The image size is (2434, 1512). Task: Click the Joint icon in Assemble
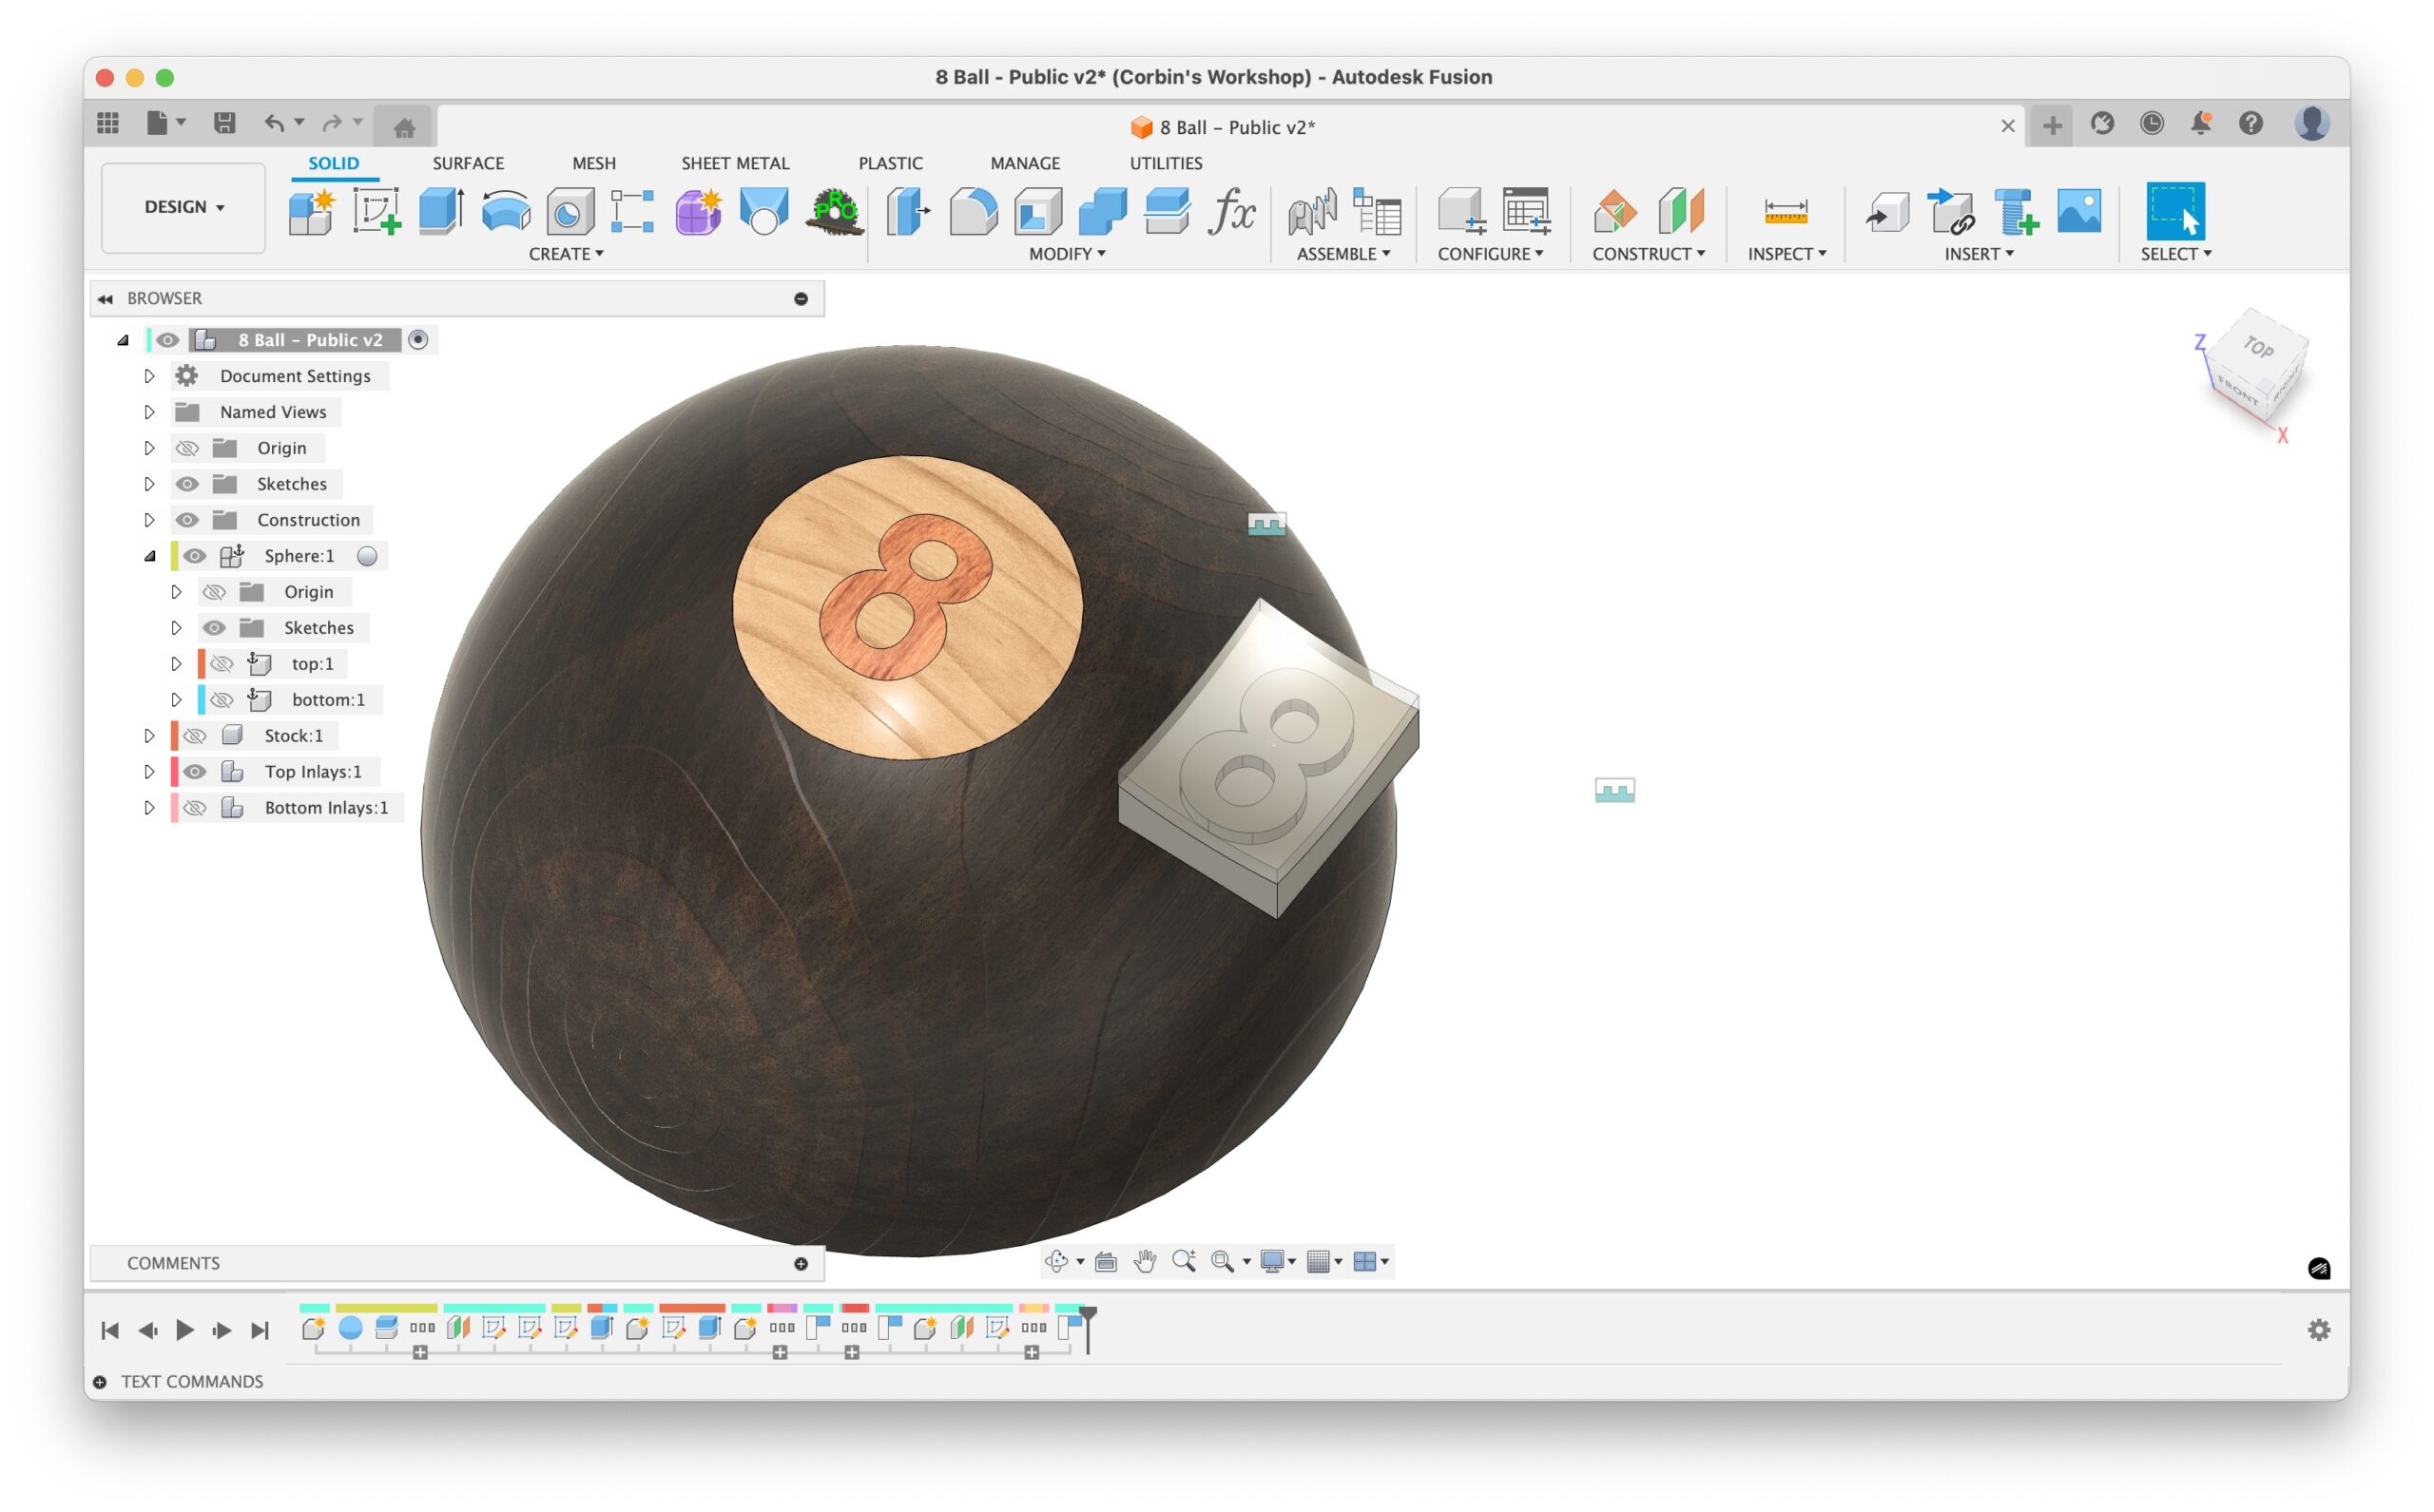pyautogui.click(x=1311, y=211)
